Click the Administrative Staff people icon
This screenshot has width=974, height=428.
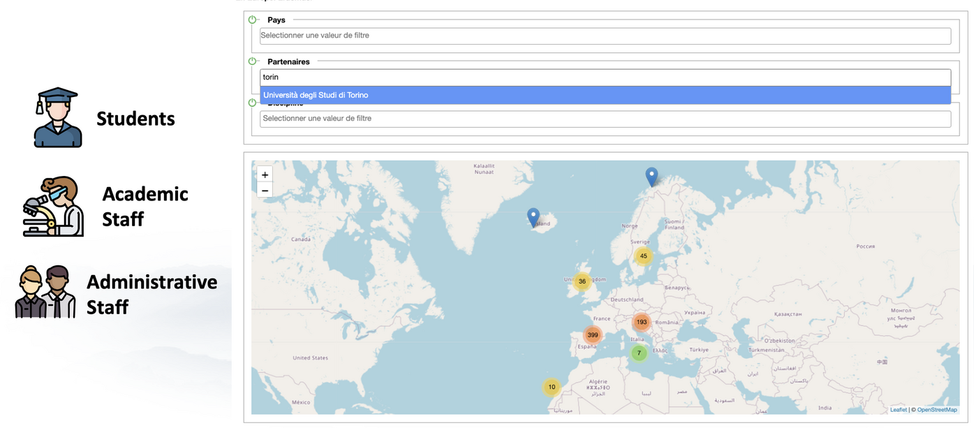45,292
